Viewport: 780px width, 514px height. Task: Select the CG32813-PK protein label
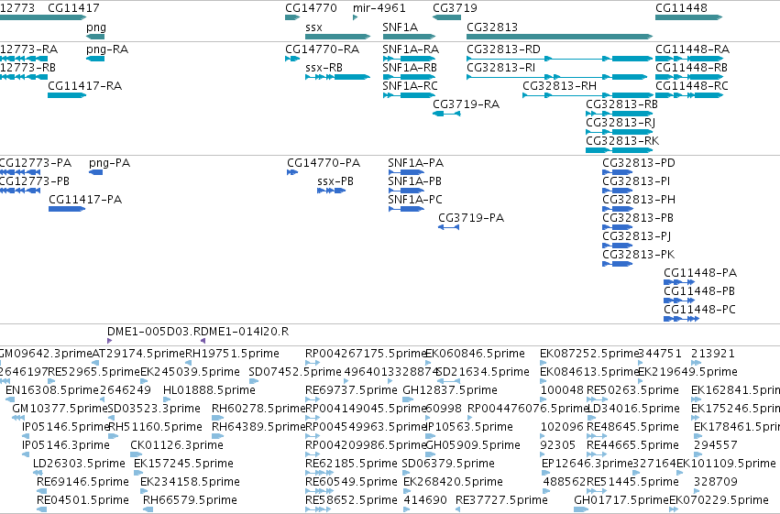639,255
